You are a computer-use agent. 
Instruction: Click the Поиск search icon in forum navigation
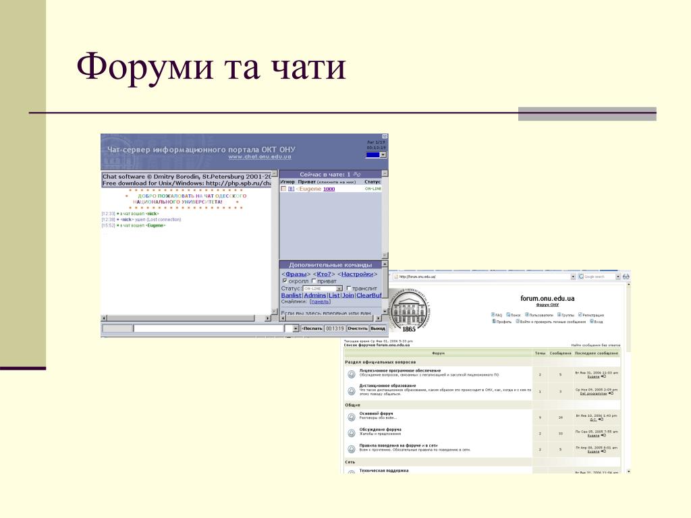[x=507, y=315]
